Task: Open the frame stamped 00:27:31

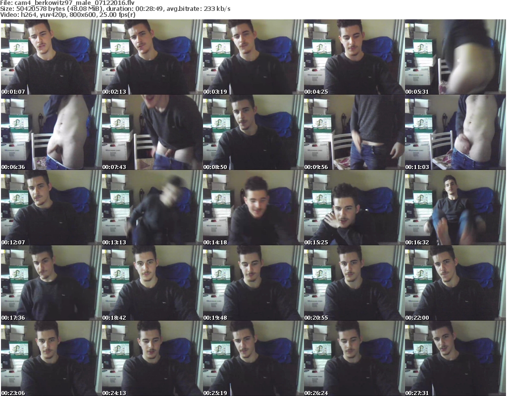Action: pos(456,358)
